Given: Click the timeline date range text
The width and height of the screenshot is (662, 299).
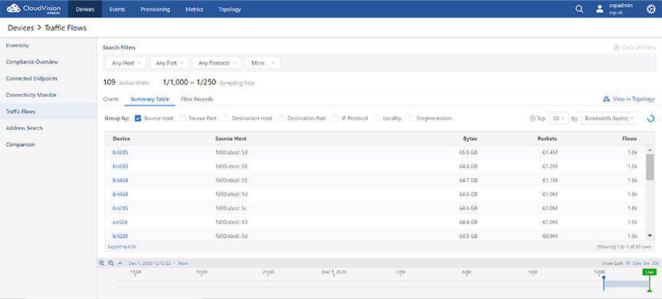Looking at the screenshot, I should tap(159, 263).
